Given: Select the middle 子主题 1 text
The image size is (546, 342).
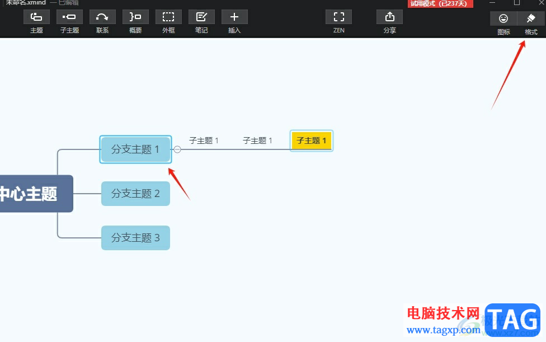Looking at the screenshot, I should coord(257,140).
